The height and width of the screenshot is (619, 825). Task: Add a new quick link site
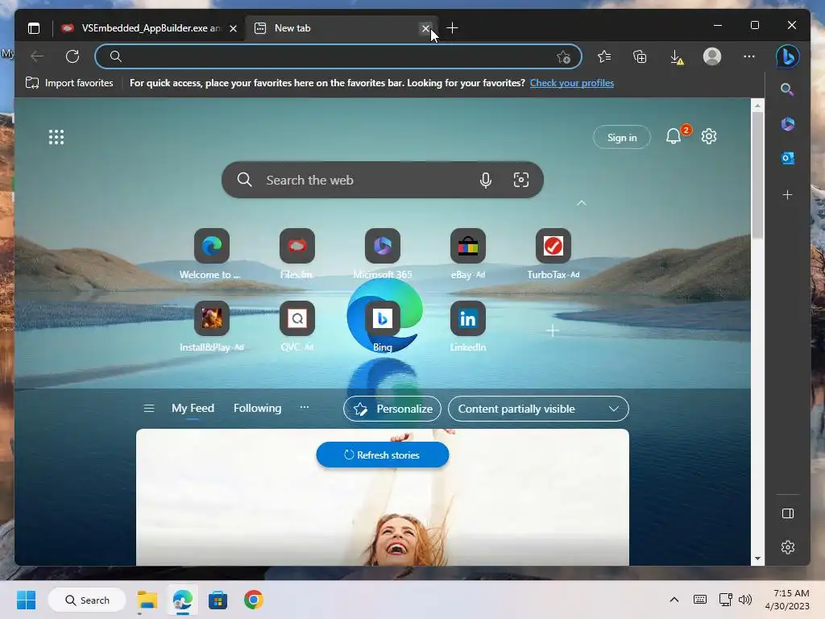(553, 330)
